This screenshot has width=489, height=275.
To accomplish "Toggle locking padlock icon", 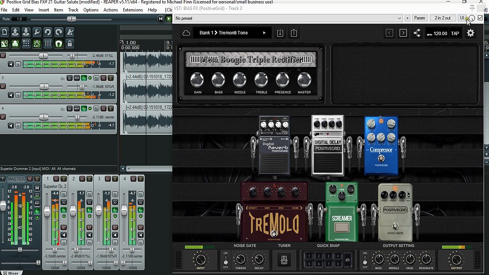I will (x=70, y=44).
